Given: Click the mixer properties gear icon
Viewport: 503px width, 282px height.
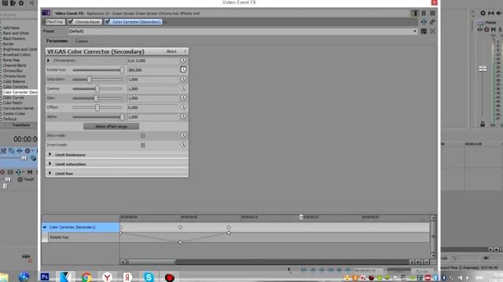Looking at the screenshot, I should click(483, 13).
